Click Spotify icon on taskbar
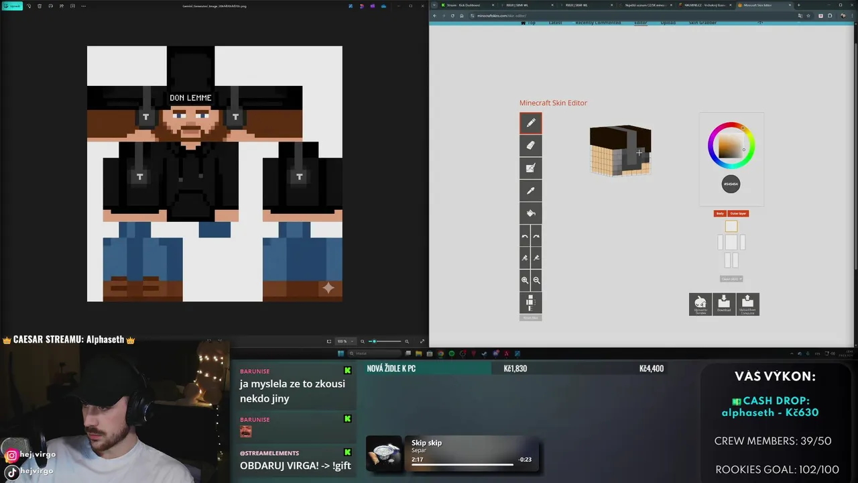Viewport: 858px width, 483px height. (x=452, y=354)
